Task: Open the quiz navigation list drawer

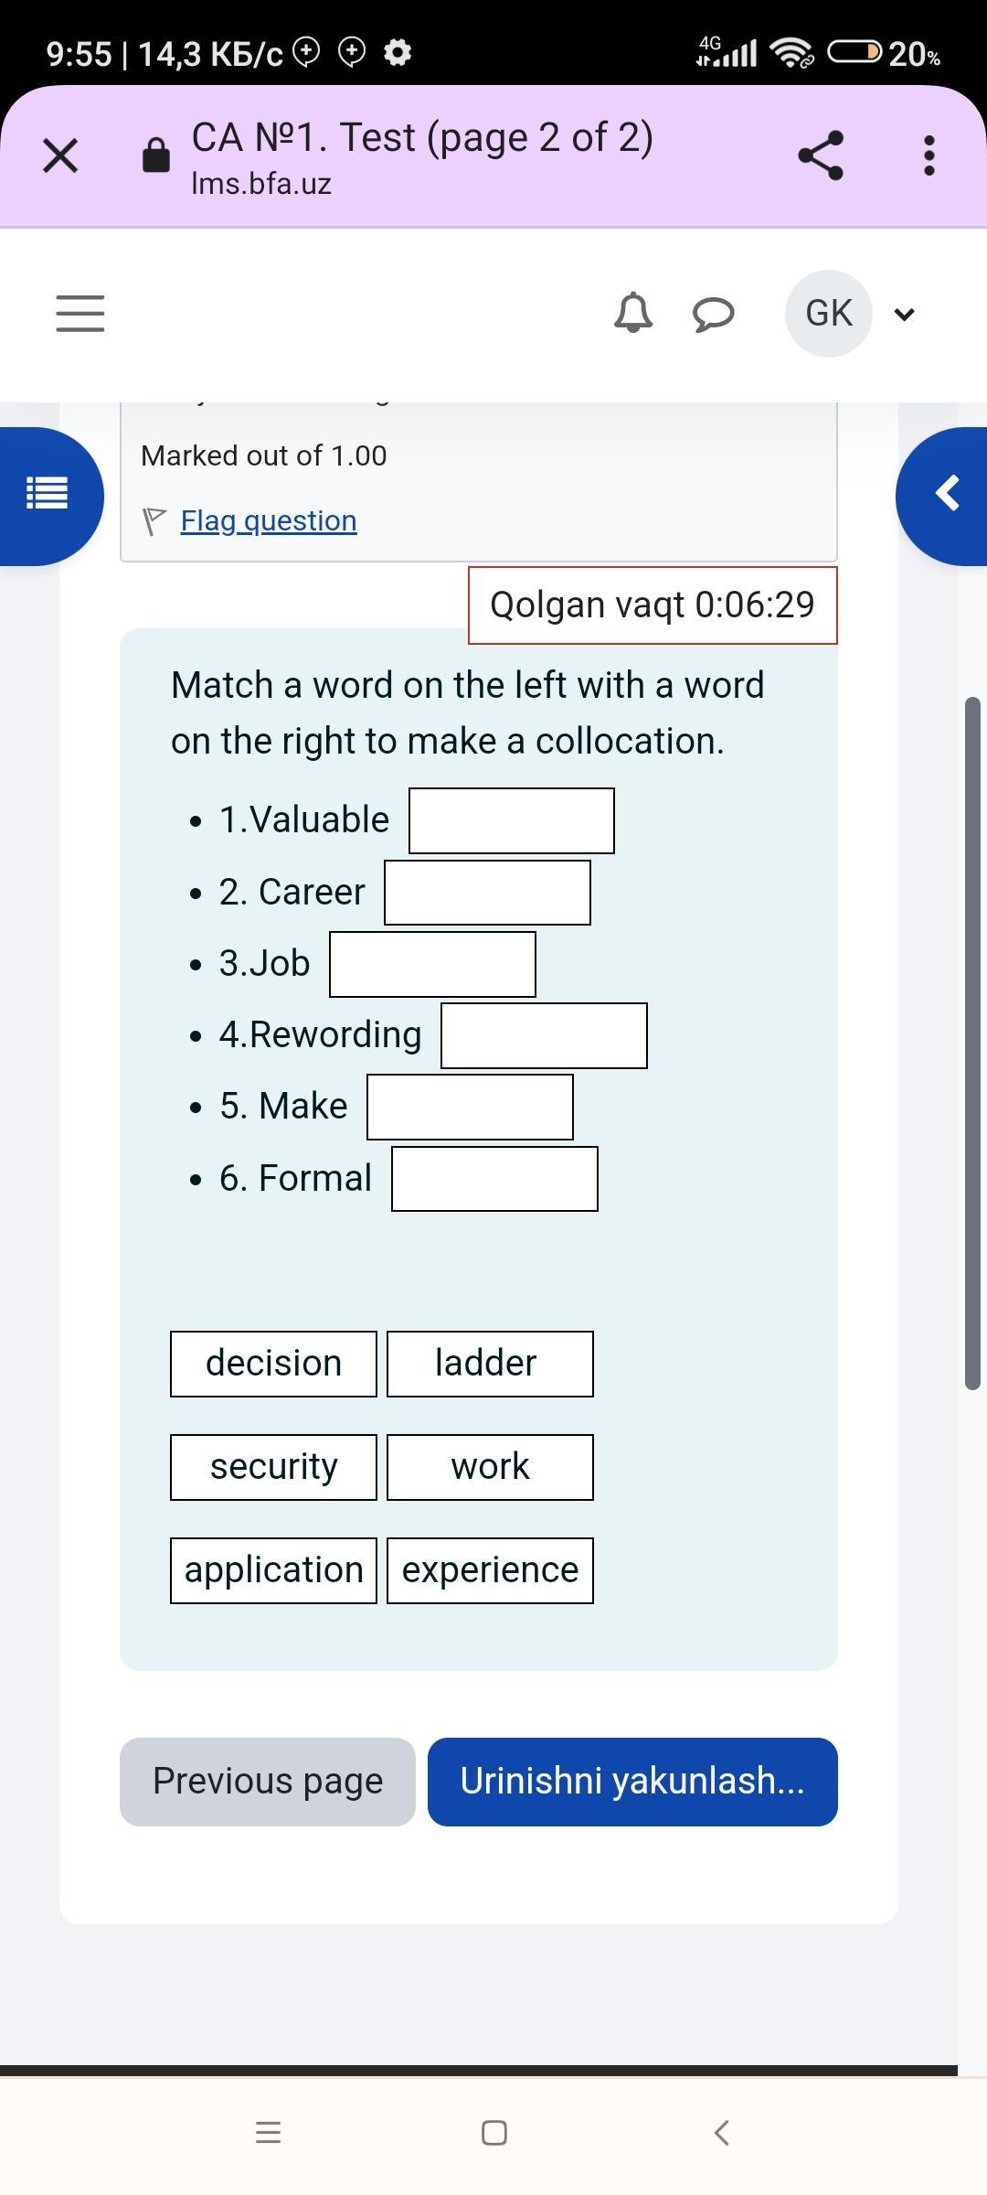Action: pos(48,495)
